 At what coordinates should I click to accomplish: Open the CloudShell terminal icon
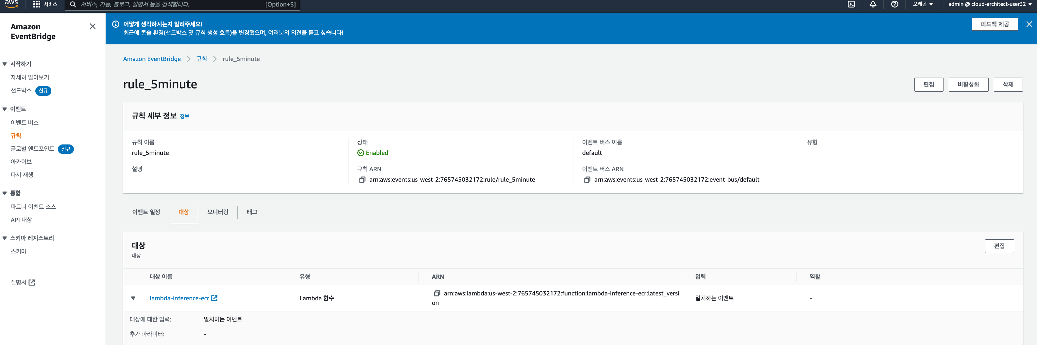851,4
